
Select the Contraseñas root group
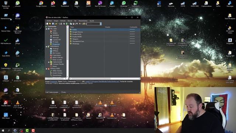(x=52, y=26)
